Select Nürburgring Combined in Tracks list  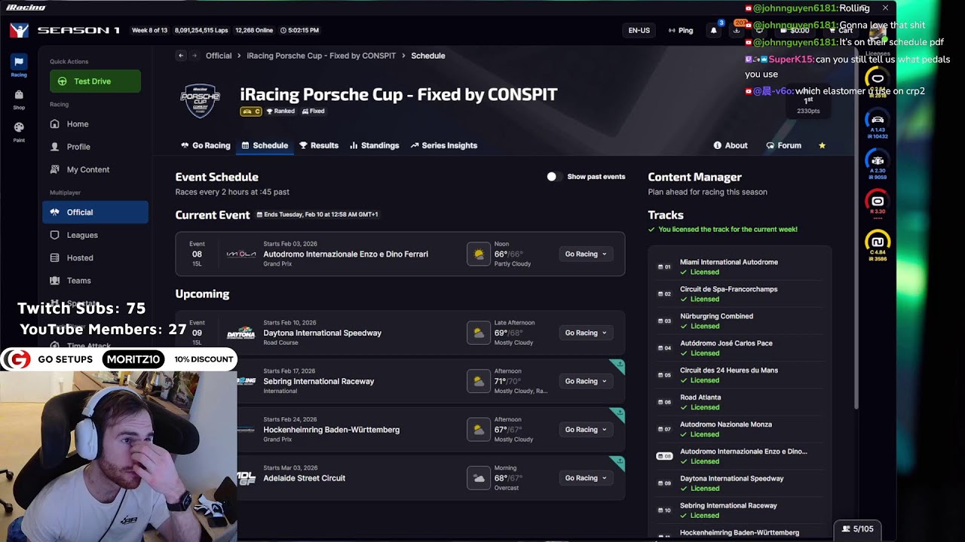coord(740,321)
